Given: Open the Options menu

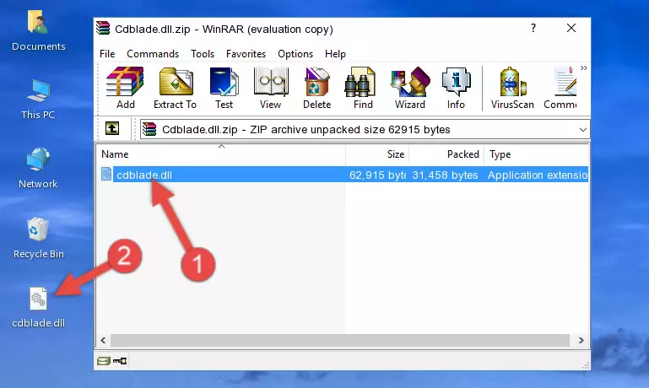Looking at the screenshot, I should coord(295,54).
